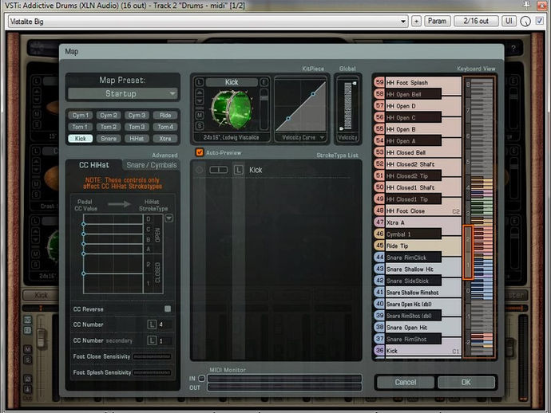
Task: Select the Tom 2 kitpiece button
Action: click(109, 127)
